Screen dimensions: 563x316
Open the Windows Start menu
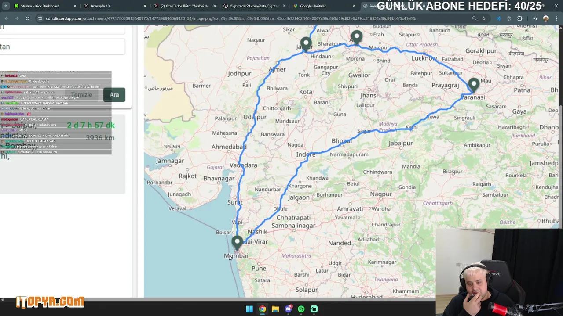249,309
